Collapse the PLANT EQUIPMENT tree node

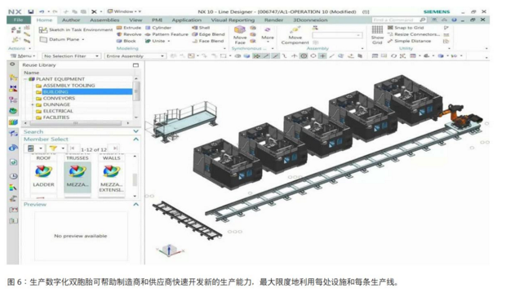(x=25, y=79)
